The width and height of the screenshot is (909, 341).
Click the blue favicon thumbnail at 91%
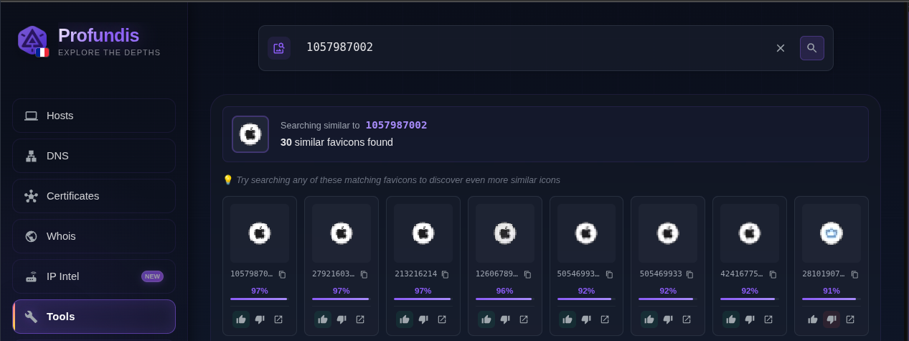(x=831, y=233)
